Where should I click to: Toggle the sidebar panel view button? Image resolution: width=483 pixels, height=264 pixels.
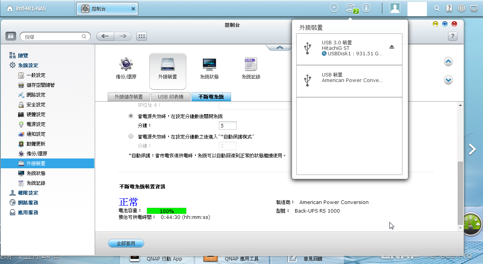(11, 36)
